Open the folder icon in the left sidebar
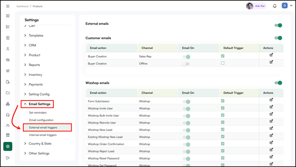This screenshot has width=296, height=167. 8,93
